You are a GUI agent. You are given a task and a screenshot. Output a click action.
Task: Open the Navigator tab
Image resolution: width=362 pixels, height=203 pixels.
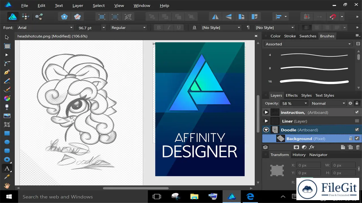click(x=318, y=155)
